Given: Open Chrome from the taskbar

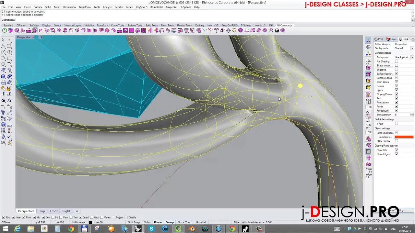Looking at the screenshot, I should click(x=71, y=229).
